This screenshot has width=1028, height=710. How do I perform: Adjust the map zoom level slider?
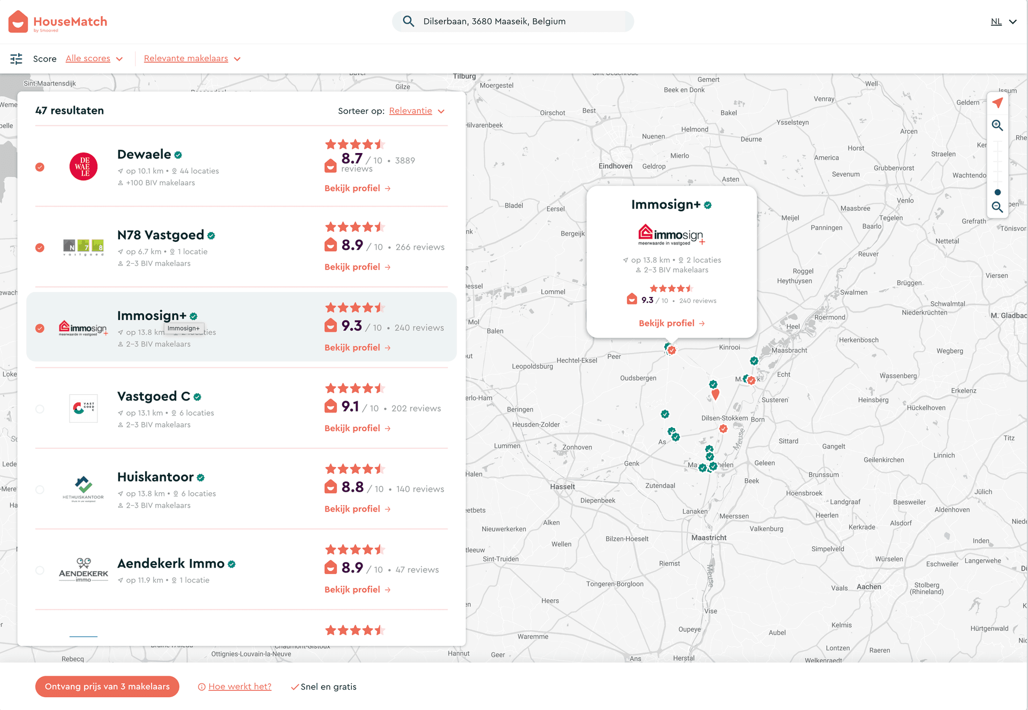click(997, 192)
